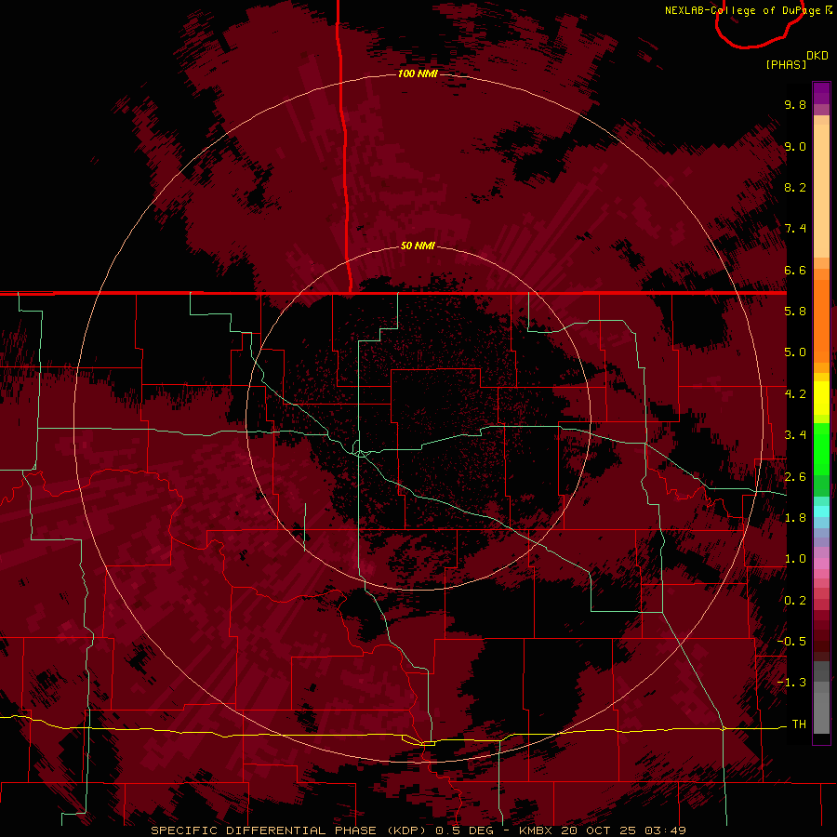The width and height of the screenshot is (837, 837).
Task: Click the KMBX radar site identifier
Action: click(x=537, y=830)
